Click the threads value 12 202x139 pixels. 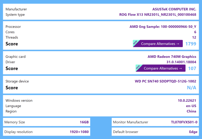pyautogui.click(x=194, y=37)
